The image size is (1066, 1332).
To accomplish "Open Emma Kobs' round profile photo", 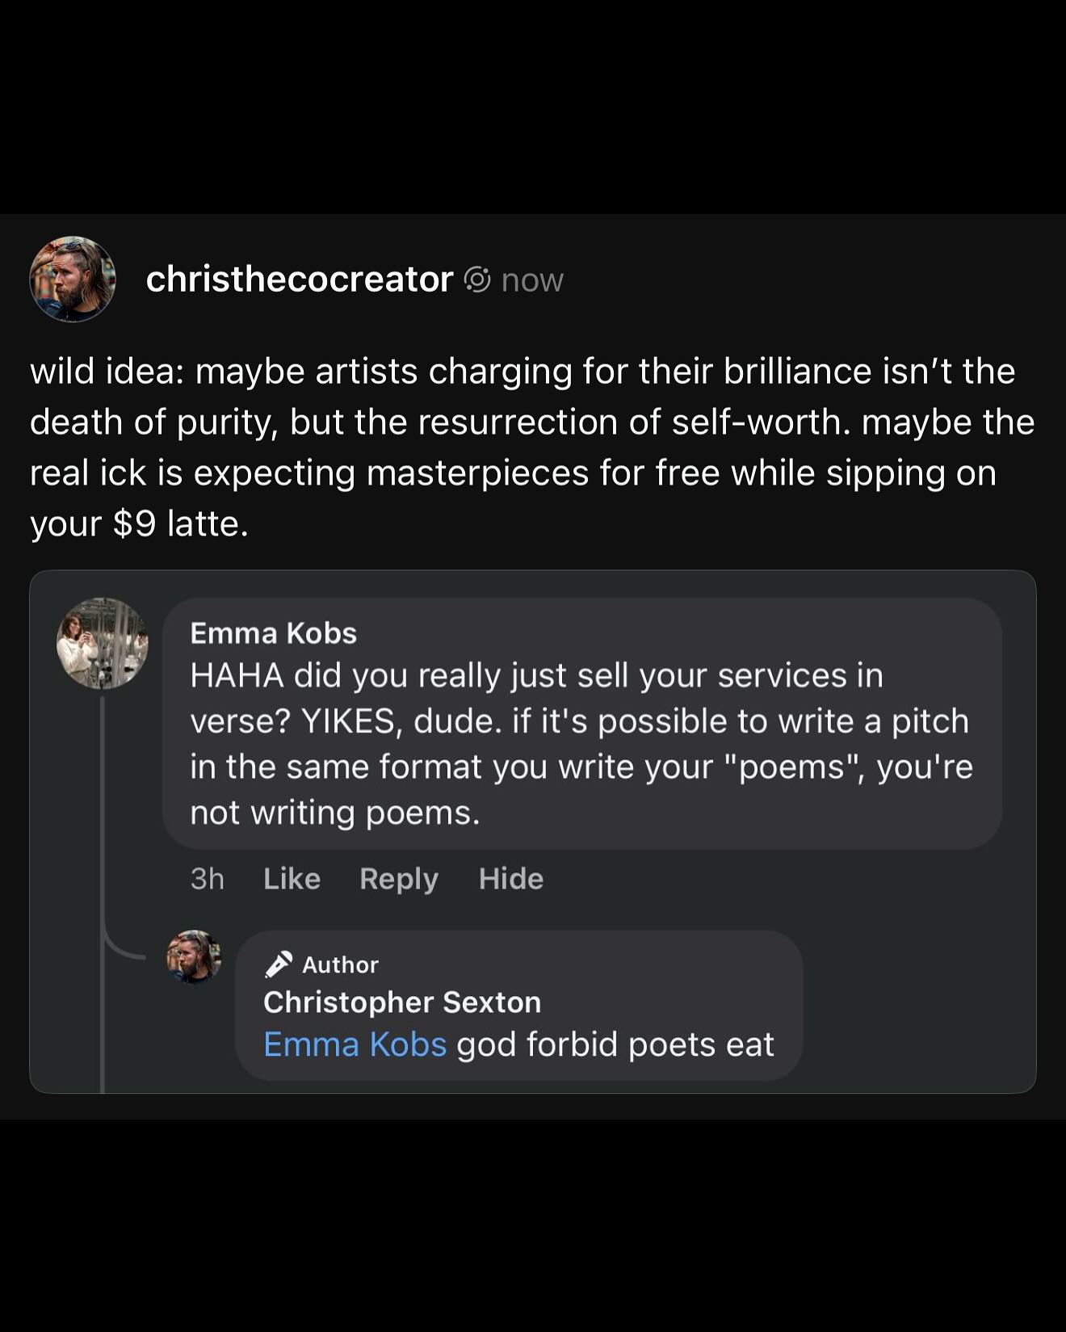I will 103,643.
